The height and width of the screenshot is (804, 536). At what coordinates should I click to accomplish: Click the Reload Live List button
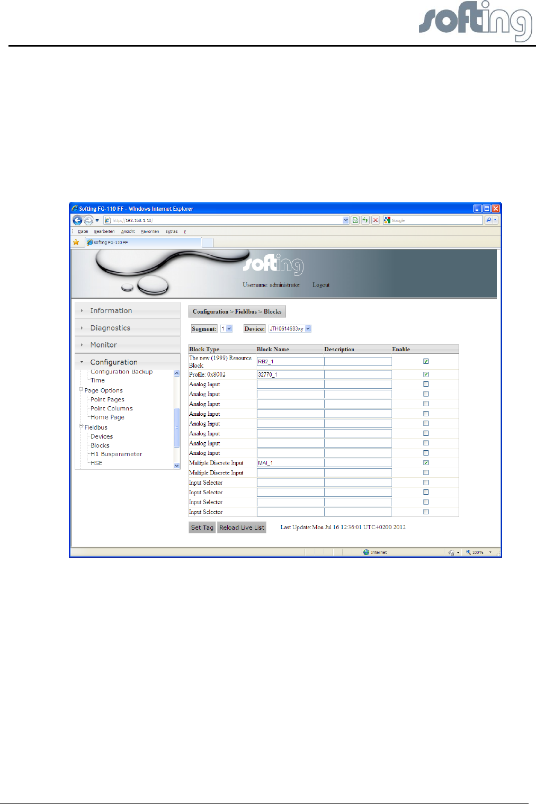[242, 528]
